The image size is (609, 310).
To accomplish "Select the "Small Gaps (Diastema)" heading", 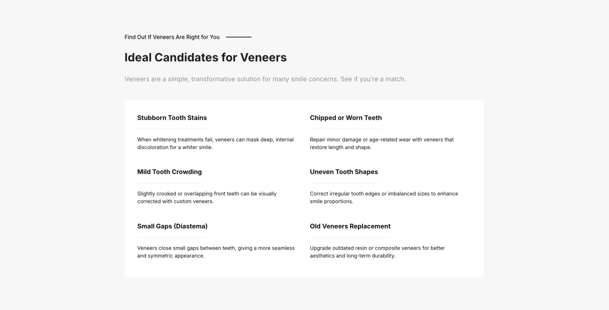I will point(172,226).
